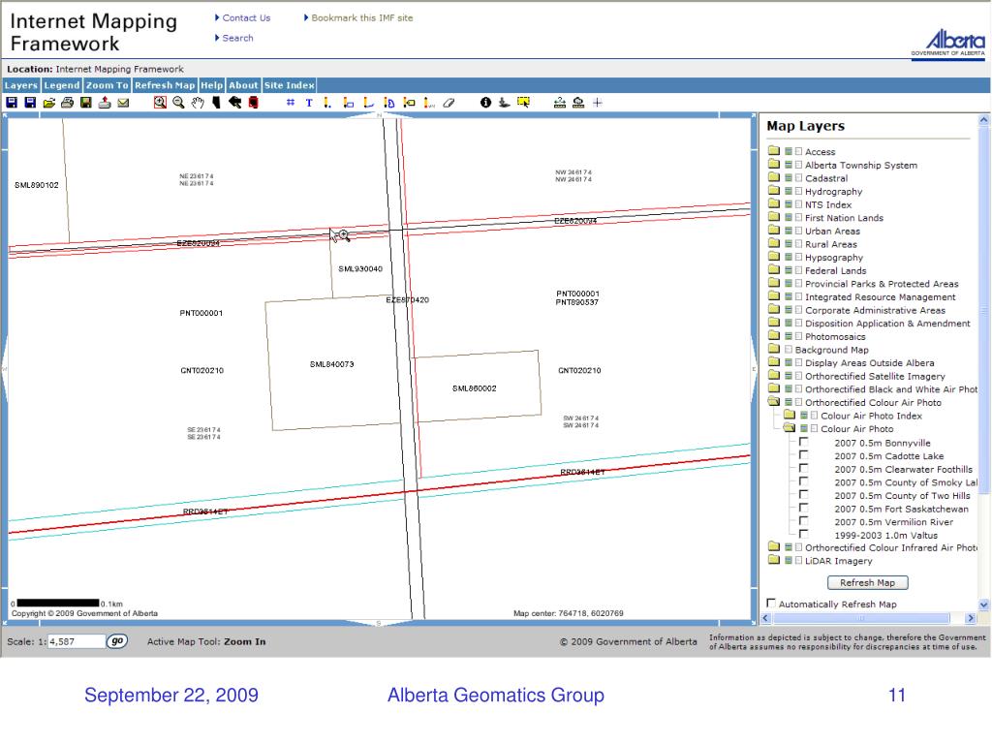Select the yellow rectangle select-features tool

(523, 103)
